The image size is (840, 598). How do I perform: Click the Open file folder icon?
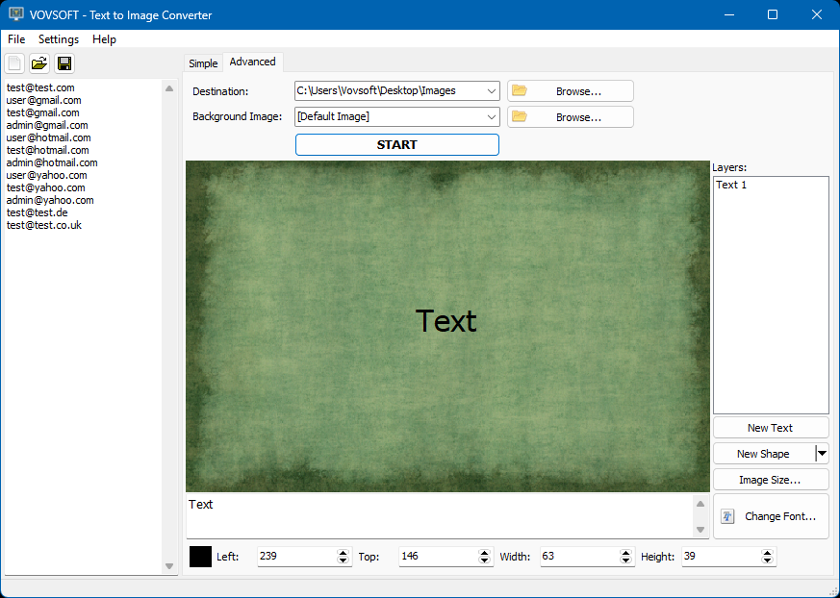pos(39,63)
